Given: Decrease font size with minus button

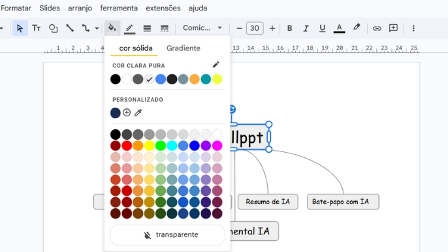Looking at the screenshot, I should point(240,28).
